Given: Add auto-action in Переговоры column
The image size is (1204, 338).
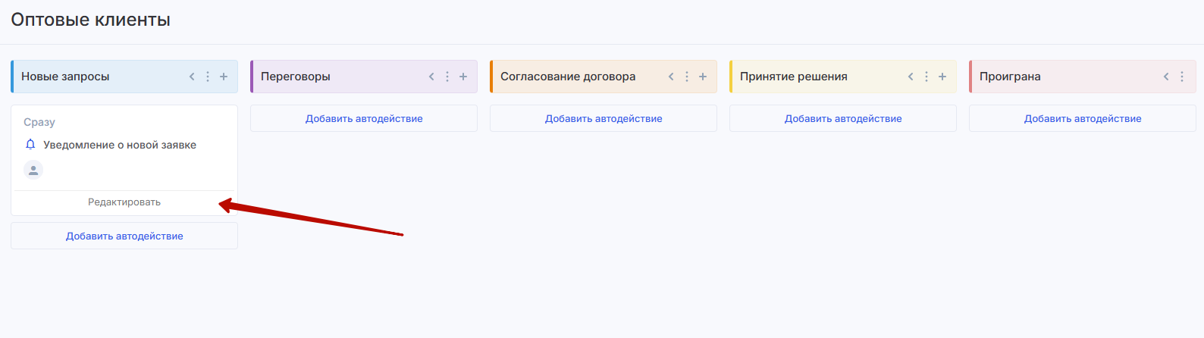Looking at the screenshot, I should [x=364, y=119].
